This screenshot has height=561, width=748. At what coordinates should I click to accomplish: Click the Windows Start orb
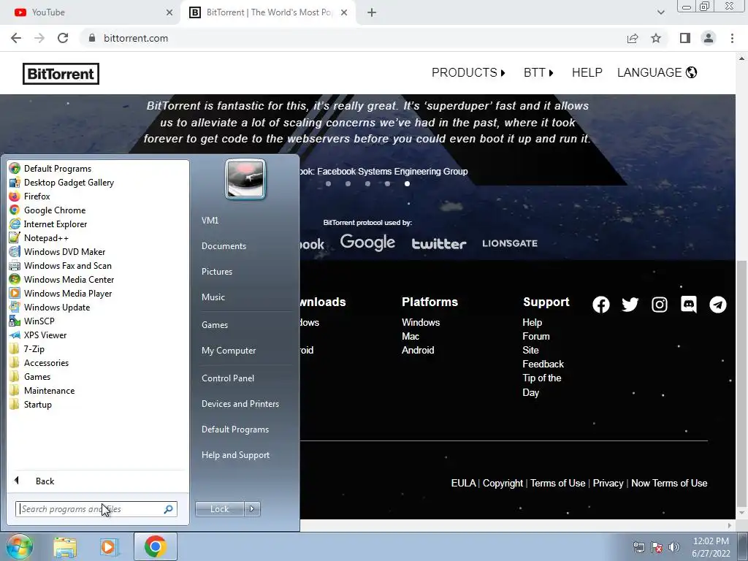point(20,546)
